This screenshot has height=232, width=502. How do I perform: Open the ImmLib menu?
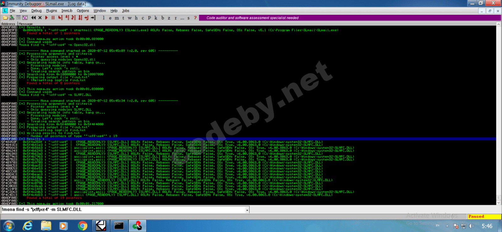click(x=67, y=11)
